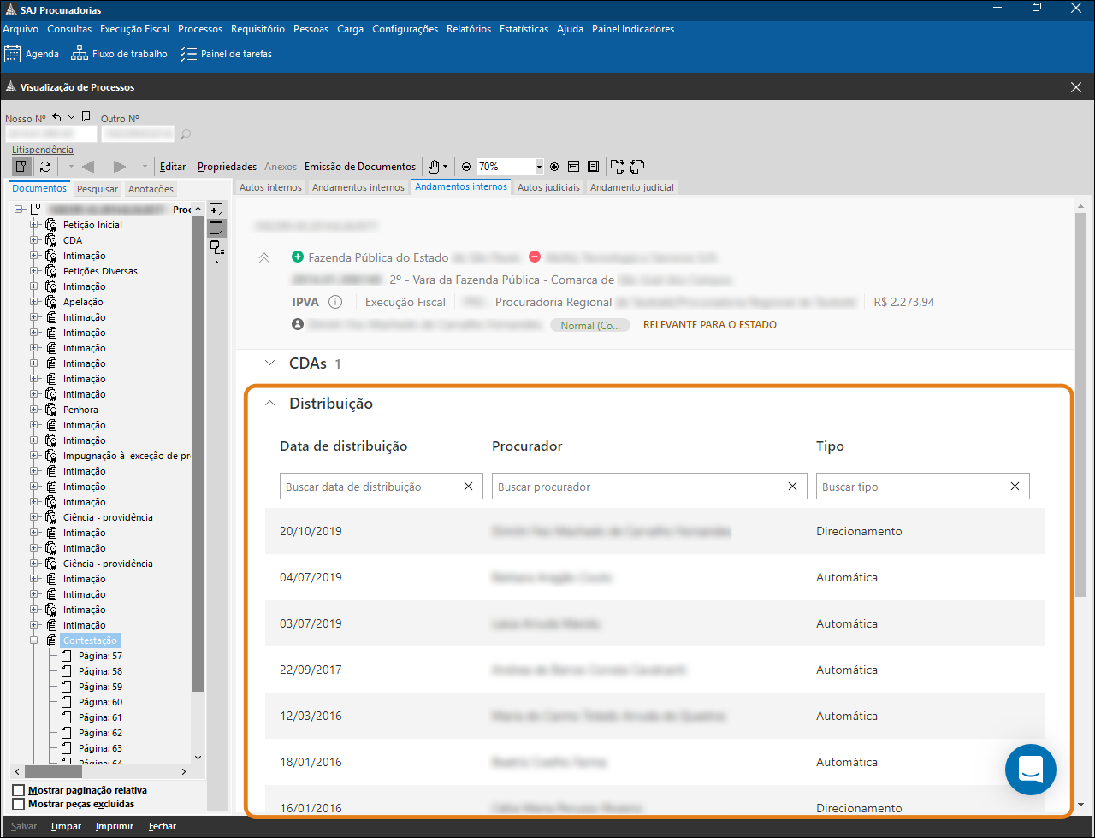Open Painel de tarefas checklist icon
This screenshot has height=838, width=1095.
(188, 54)
